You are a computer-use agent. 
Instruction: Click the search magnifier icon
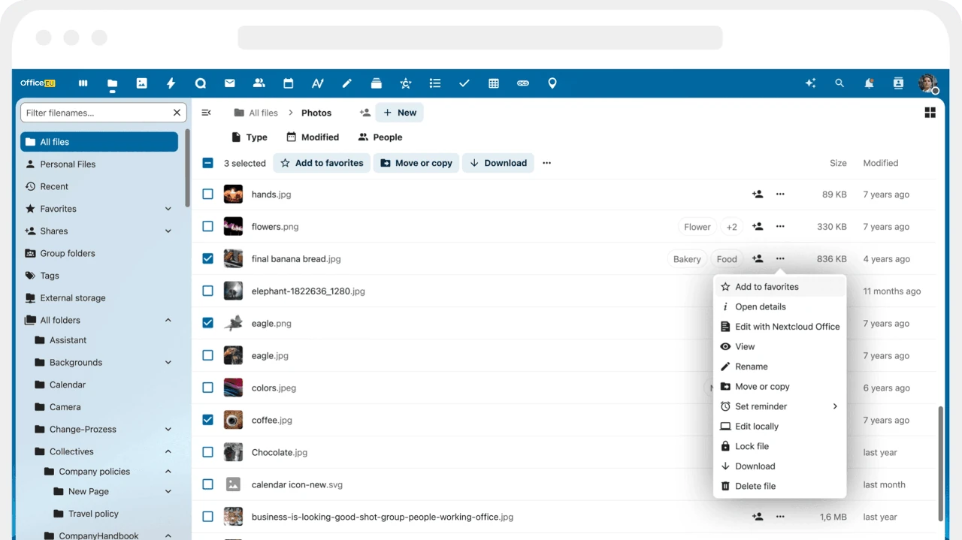(x=839, y=83)
